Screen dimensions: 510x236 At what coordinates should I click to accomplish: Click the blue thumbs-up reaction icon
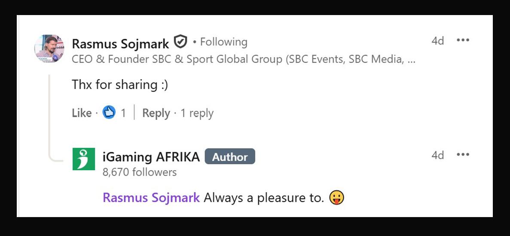click(109, 113)
